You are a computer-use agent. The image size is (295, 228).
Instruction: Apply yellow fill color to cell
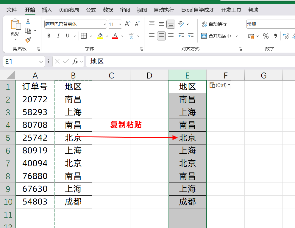[x=100, y=36]
